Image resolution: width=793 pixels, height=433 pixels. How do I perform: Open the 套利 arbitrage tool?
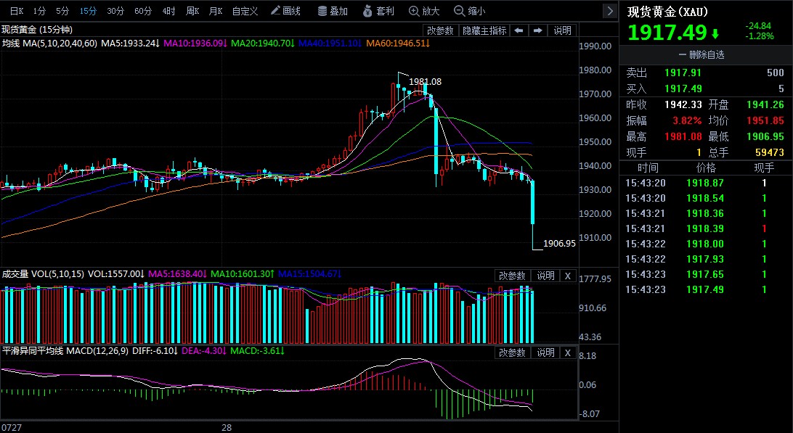(378, 11)
